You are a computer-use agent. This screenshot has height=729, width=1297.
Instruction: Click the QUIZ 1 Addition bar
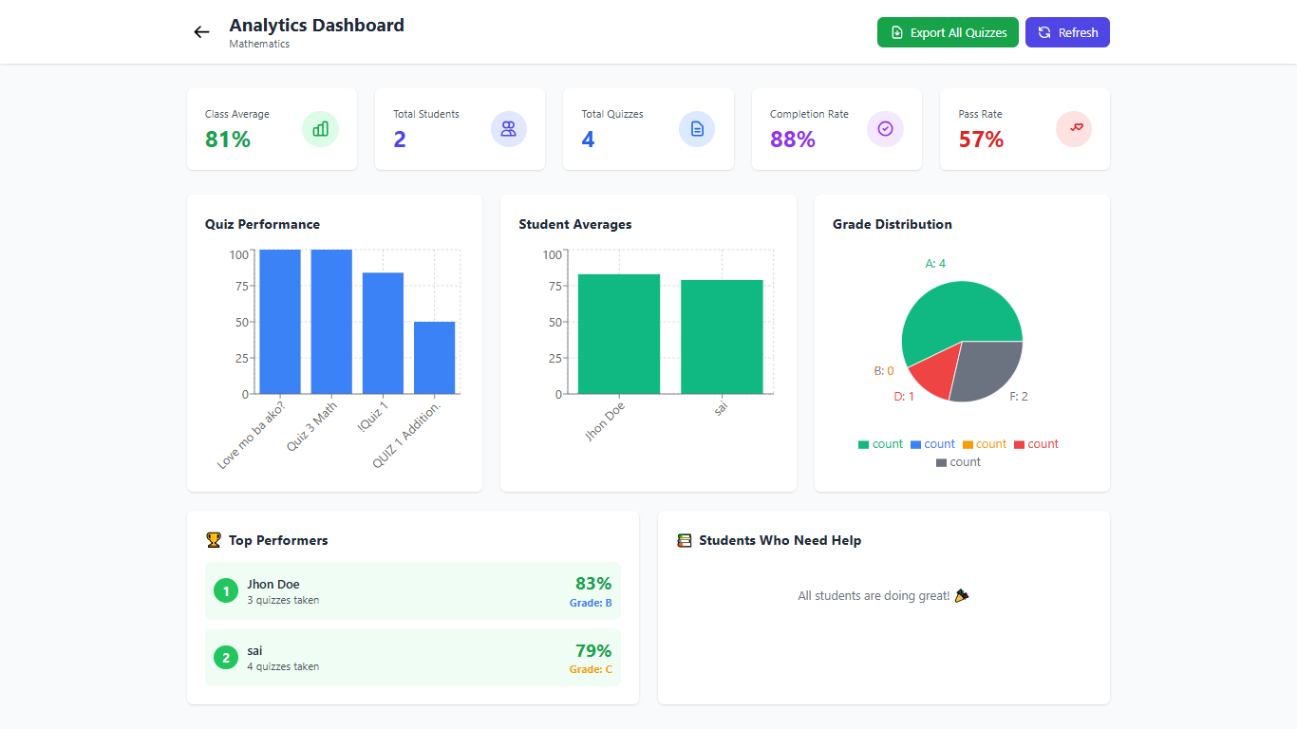(x=434, y=358)
